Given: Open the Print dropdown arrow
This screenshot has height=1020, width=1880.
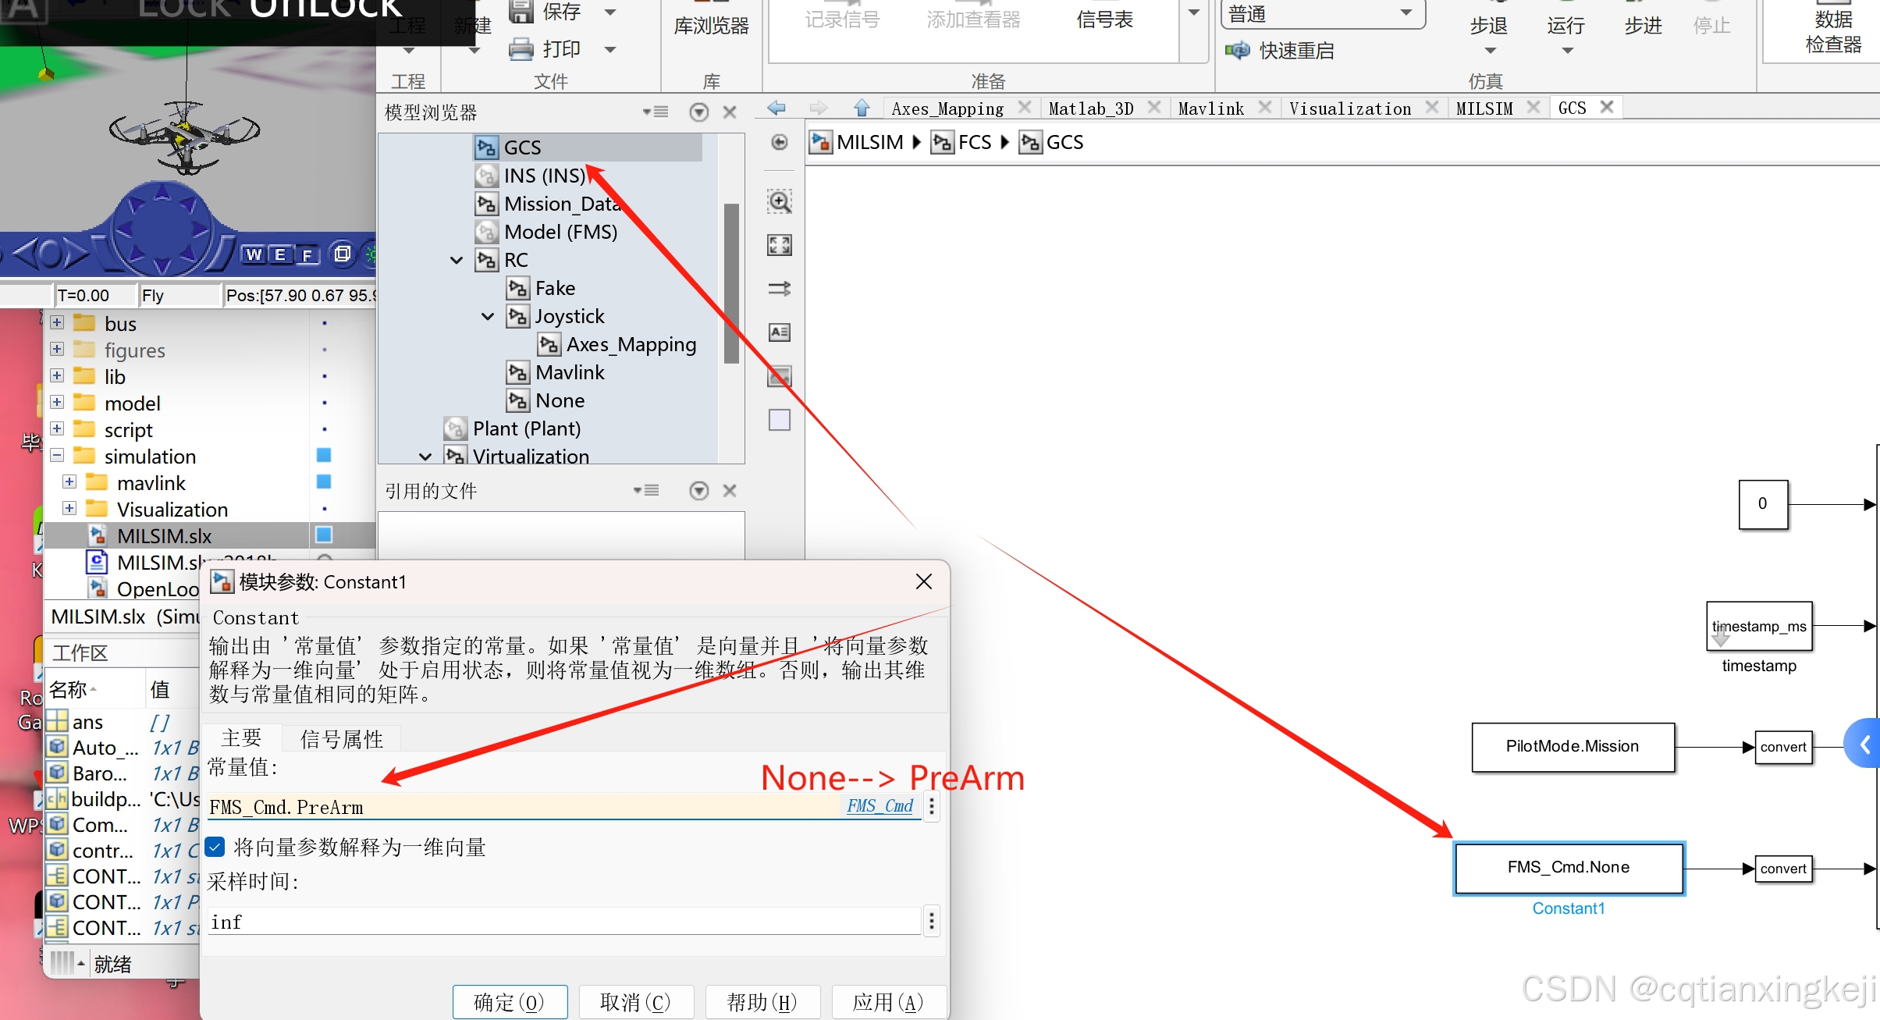Looking at the screenshot, I should (610, 49).
